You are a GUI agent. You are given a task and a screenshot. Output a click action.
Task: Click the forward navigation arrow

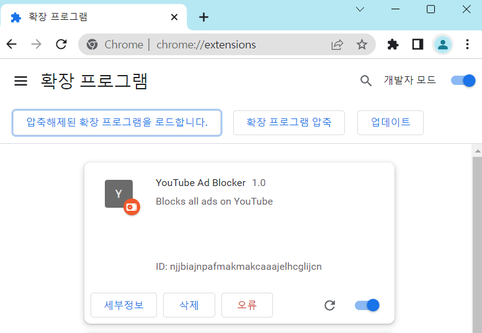pyautogui.click(x=36, y=44)
